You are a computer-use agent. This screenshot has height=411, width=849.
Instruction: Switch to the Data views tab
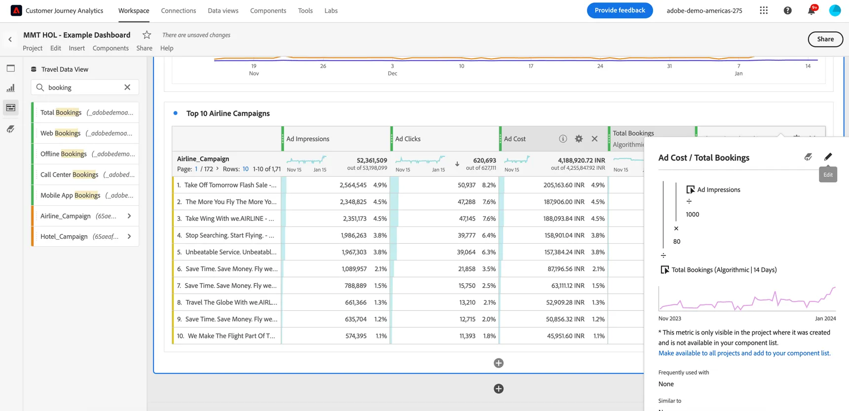(223, 10)
